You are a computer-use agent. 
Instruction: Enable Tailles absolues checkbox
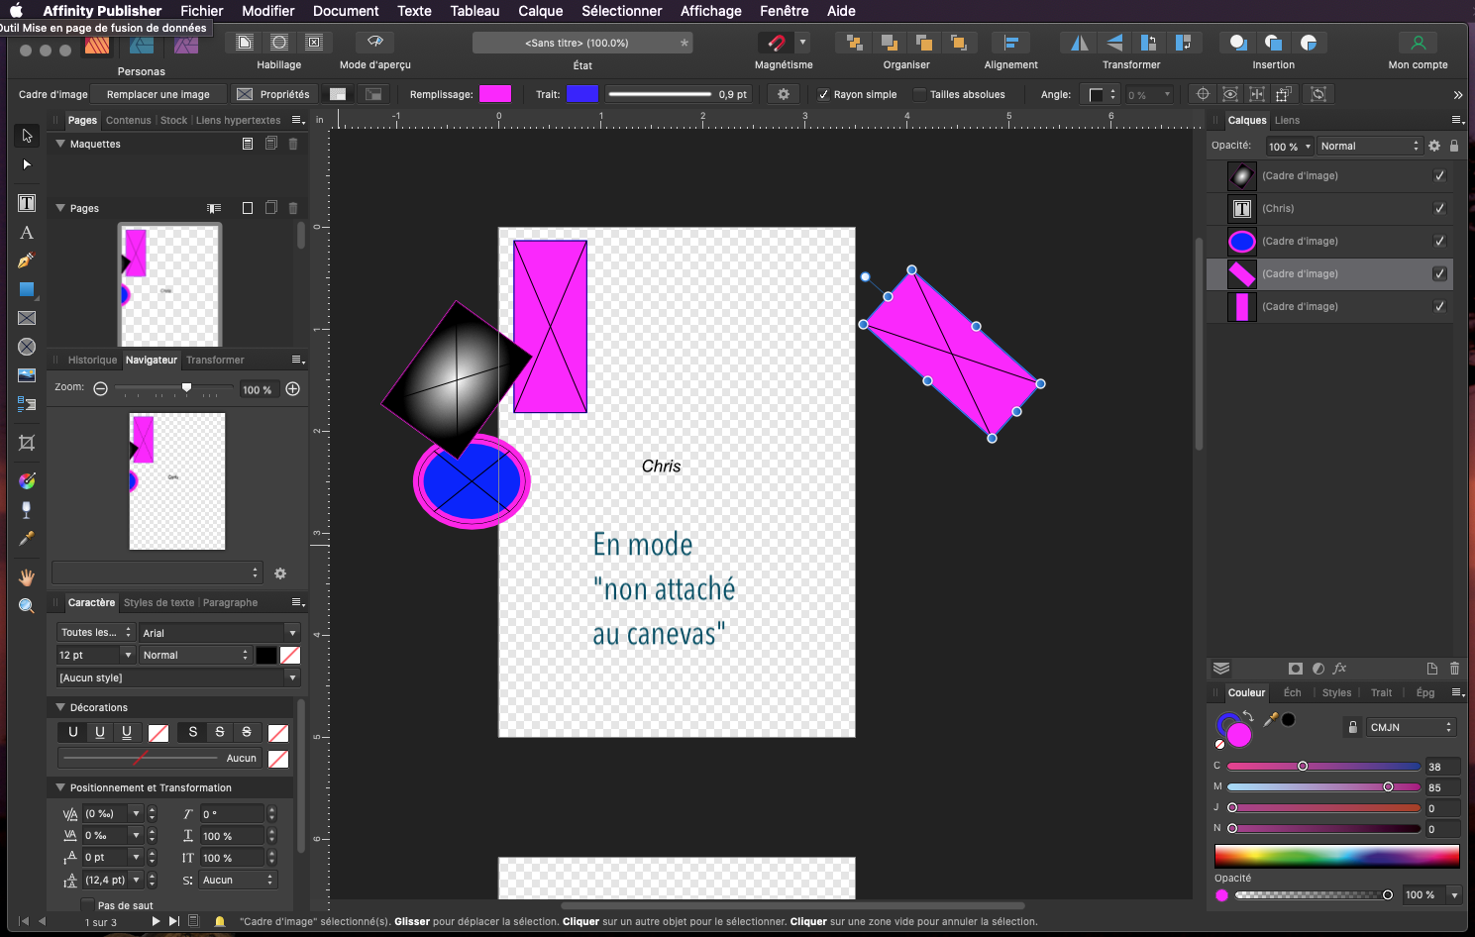(919, 95)
